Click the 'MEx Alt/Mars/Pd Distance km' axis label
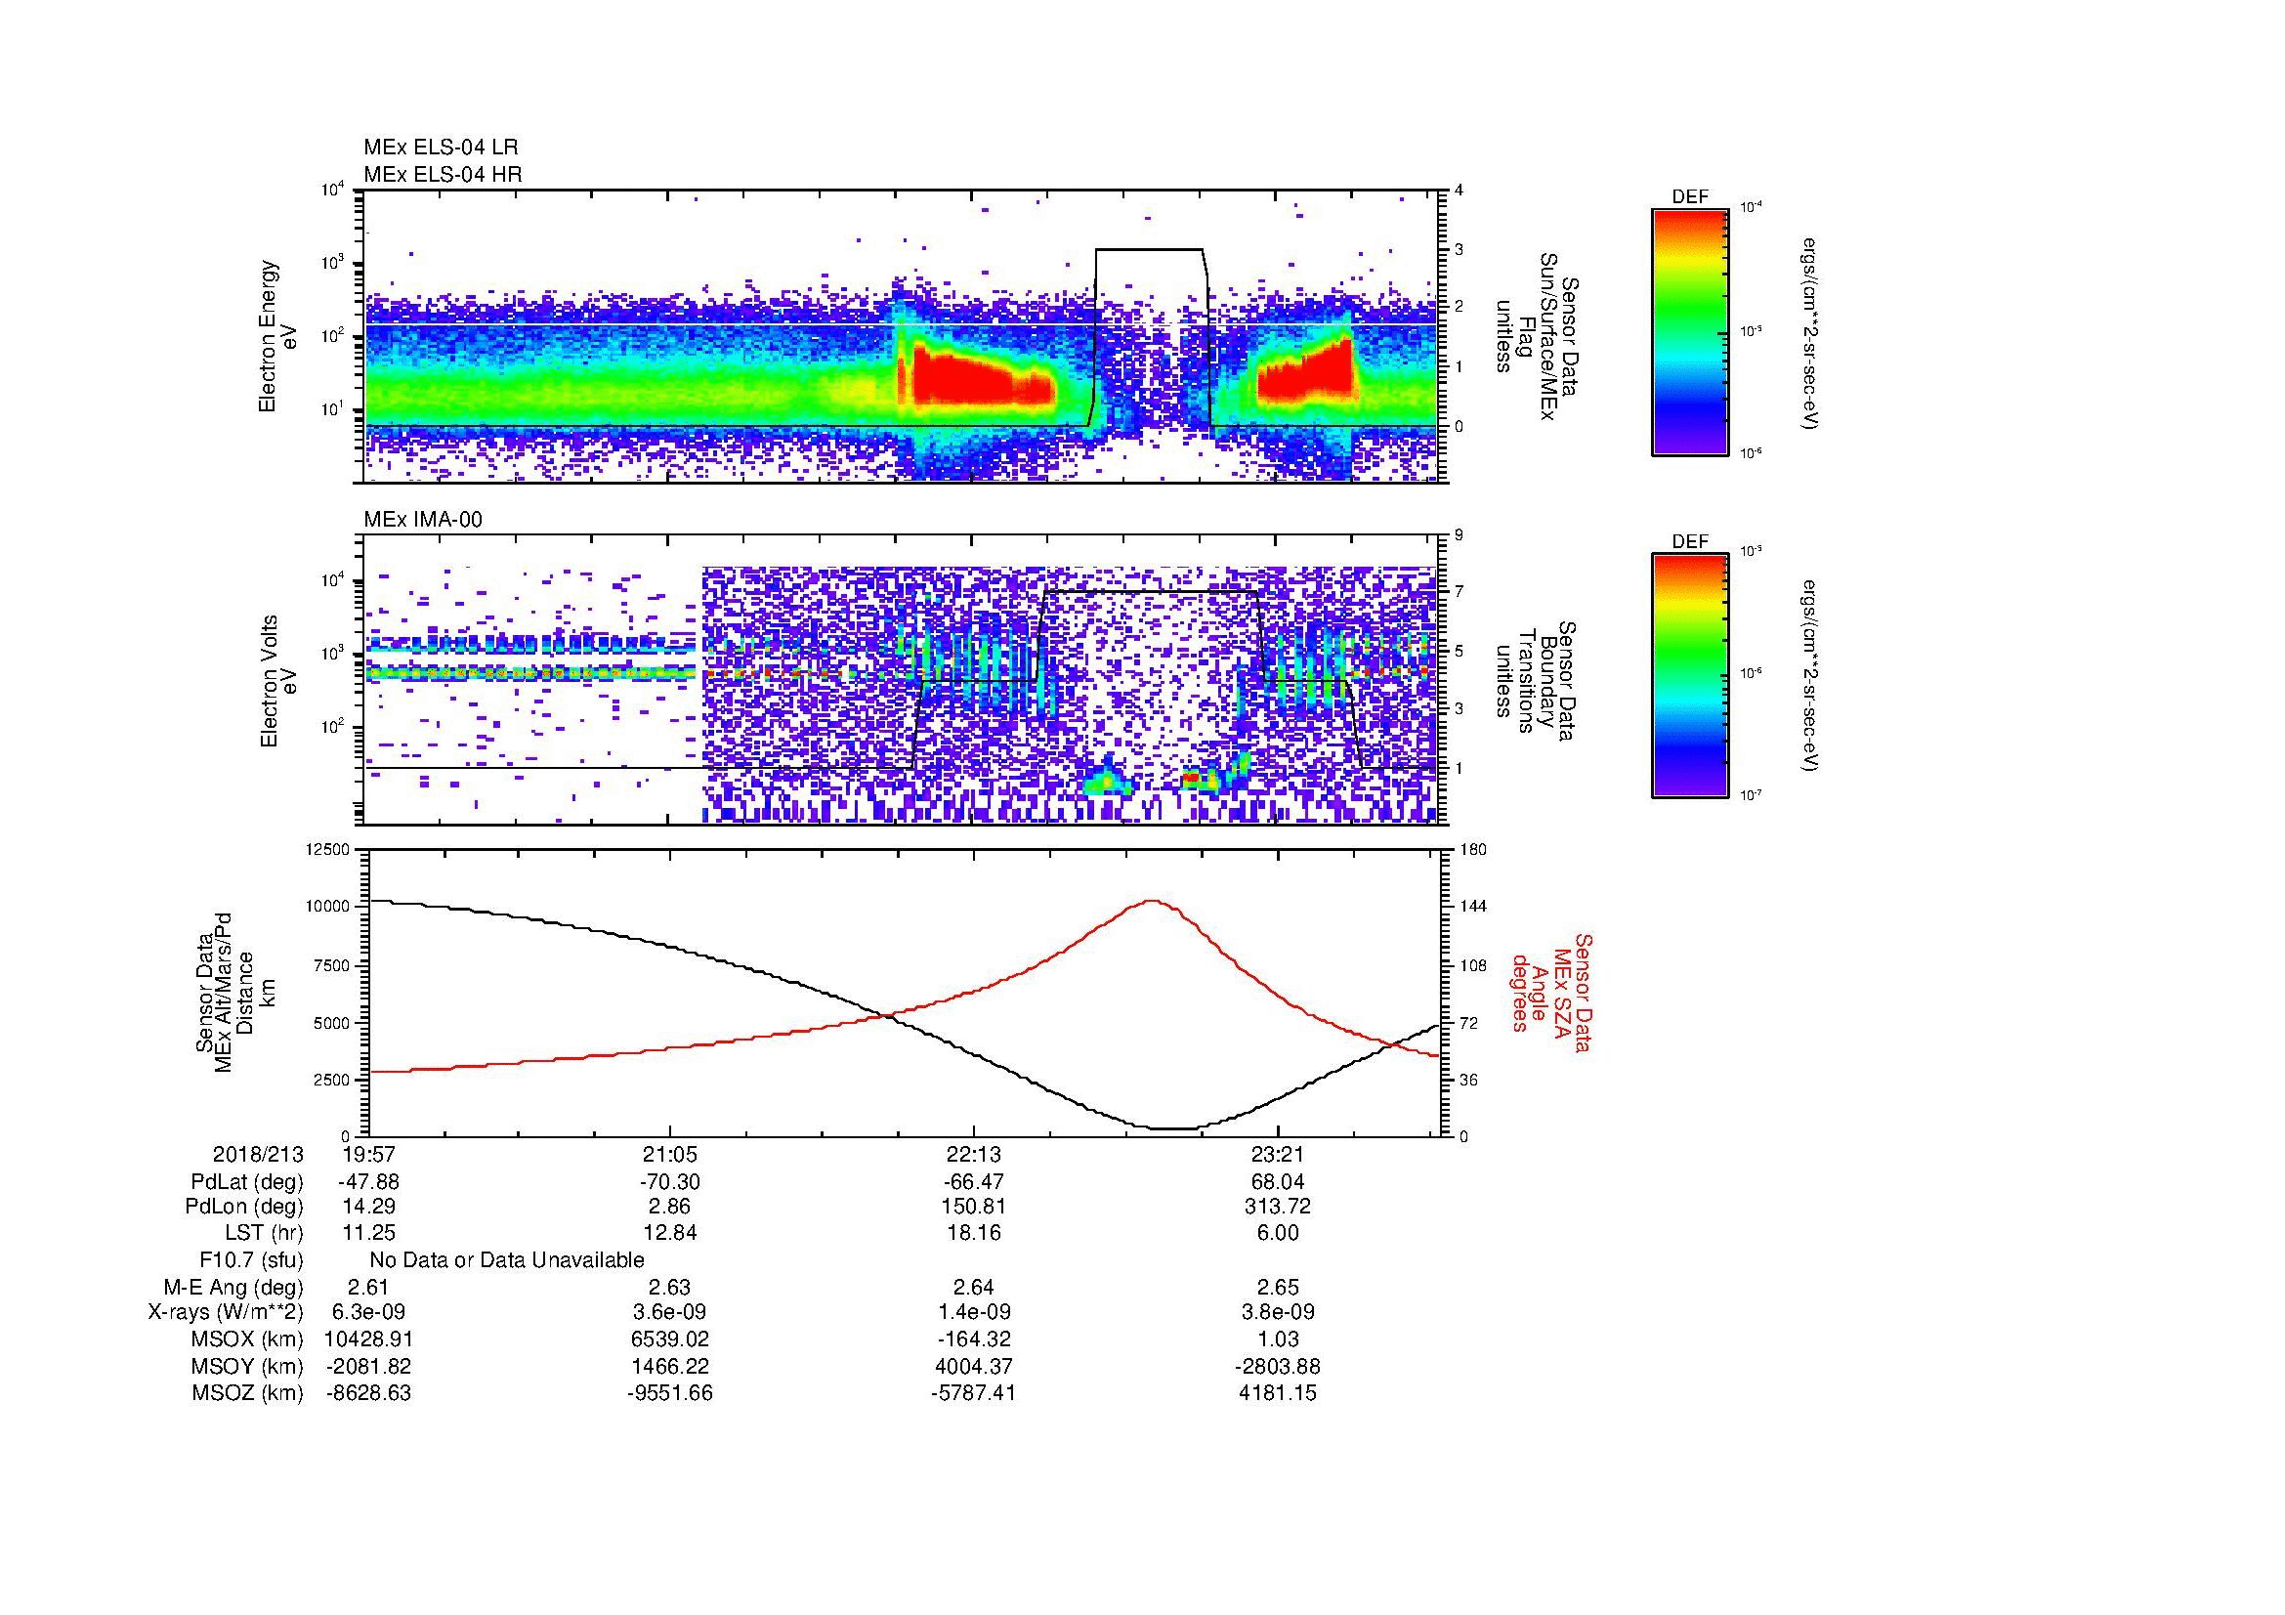The width and height of the screenshot is (2285, 1615). click(x=234, y=992)
